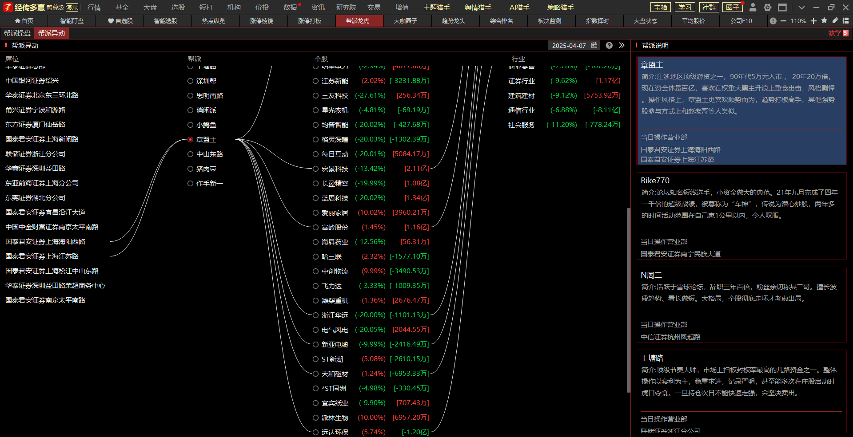Increase zoom with the plus icon
The image size is (853, 437).
coord(813,21)
